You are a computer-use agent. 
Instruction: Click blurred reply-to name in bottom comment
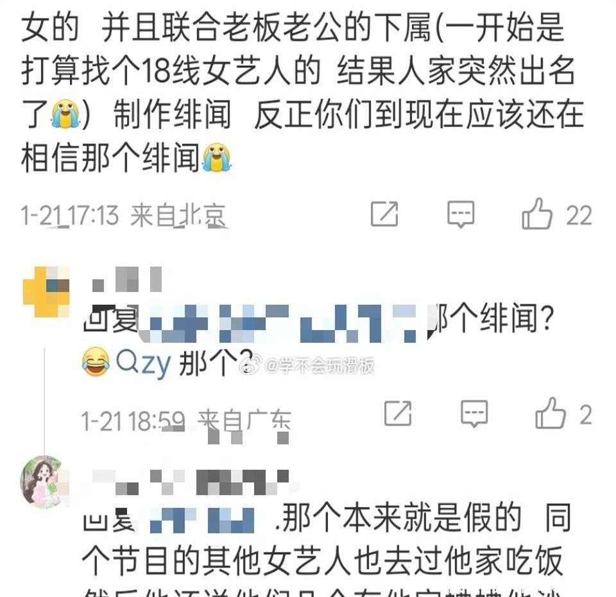[x=202, y=520]
